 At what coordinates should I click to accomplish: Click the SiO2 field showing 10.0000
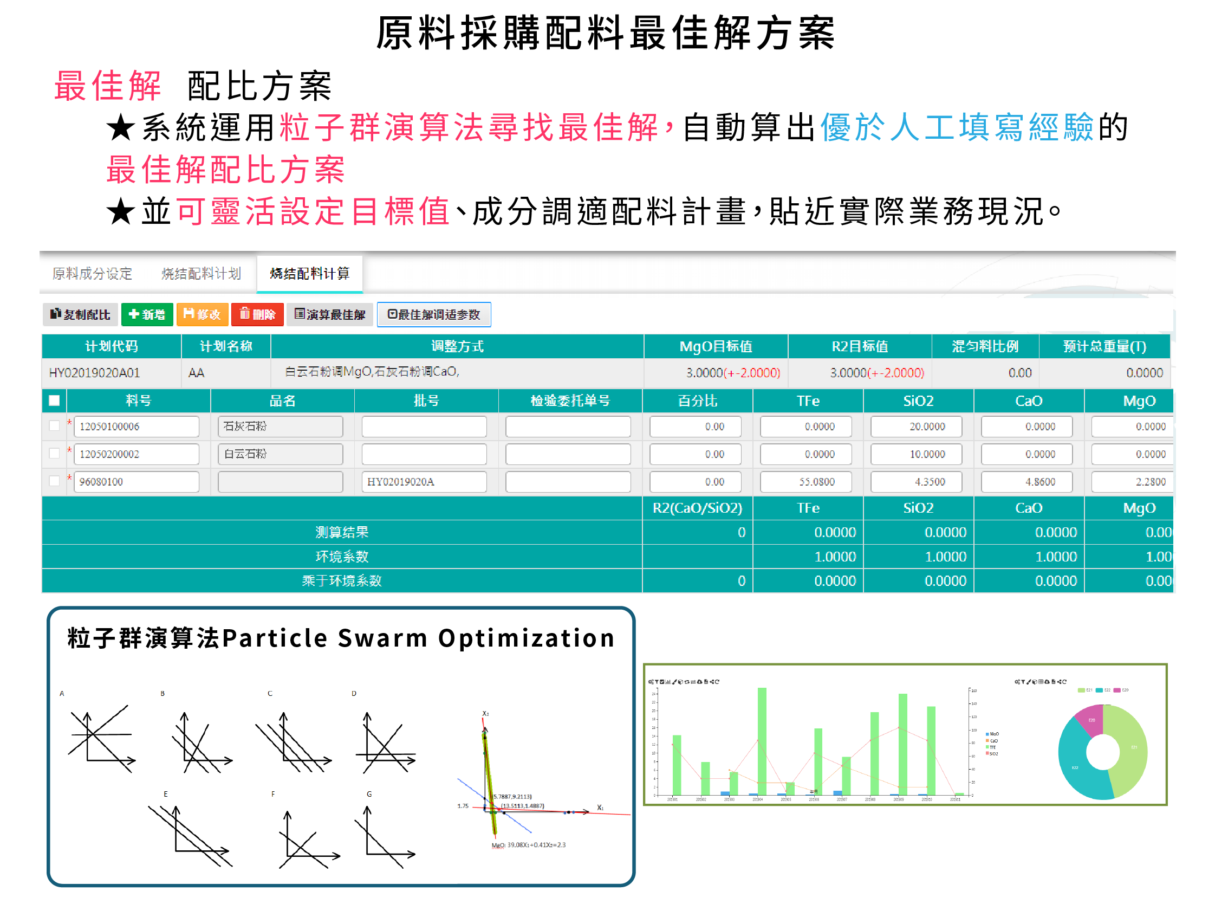click(916, 455)
